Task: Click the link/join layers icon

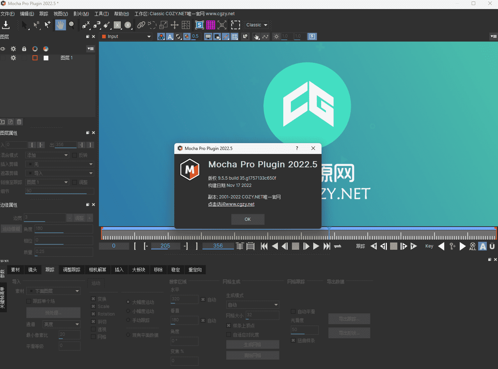Action: (x=141, y=25)
